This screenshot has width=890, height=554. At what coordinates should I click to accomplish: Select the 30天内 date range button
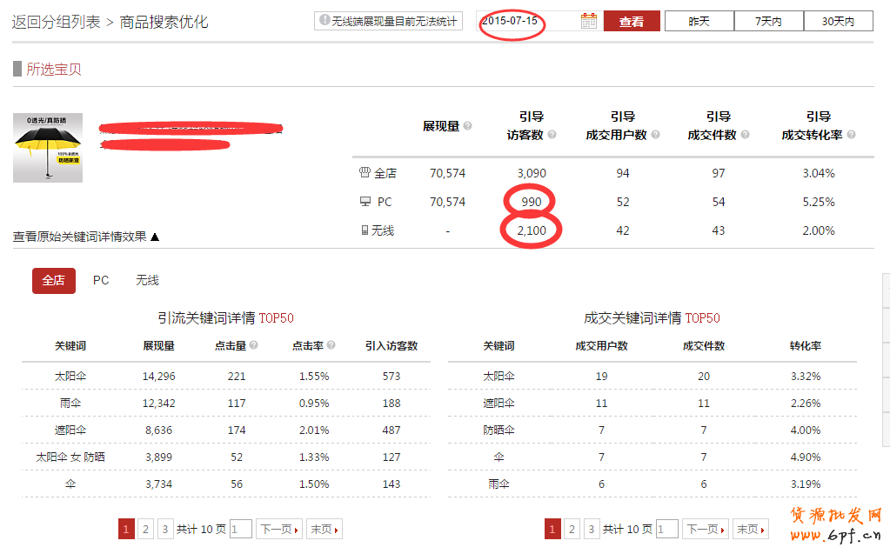[838, 22]
